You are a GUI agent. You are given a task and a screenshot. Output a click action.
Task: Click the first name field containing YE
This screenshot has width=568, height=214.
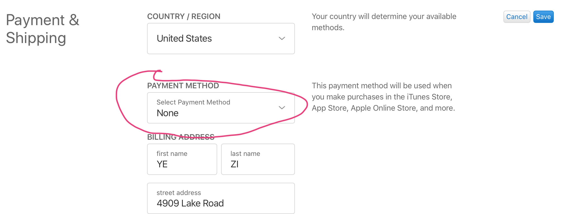[182, 159]
